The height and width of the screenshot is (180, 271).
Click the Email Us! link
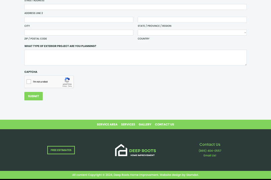click(x=210, y=155)
